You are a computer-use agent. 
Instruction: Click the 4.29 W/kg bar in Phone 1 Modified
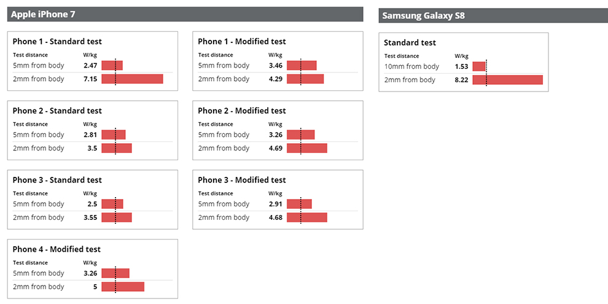pos(305,79)
